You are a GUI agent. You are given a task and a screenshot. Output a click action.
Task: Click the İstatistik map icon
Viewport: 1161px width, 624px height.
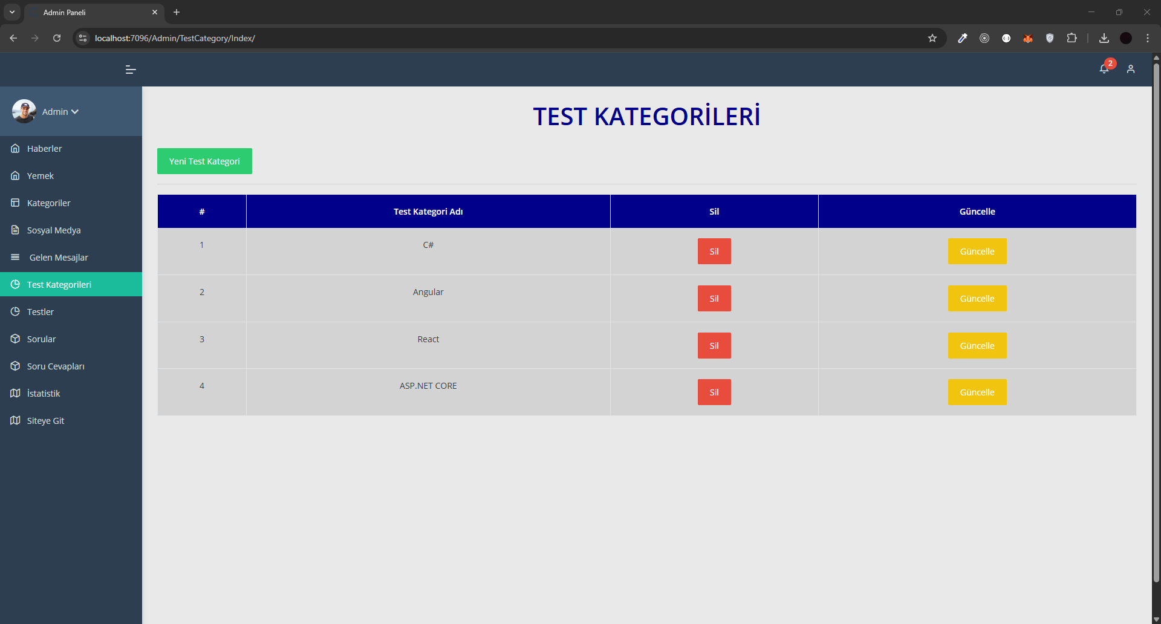pos(15,394)
